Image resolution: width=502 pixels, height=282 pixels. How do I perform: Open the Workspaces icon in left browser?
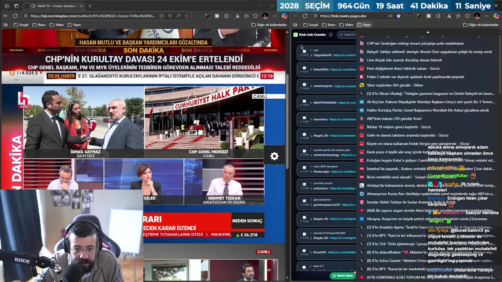pyautogui.click(x=7, y=6)
